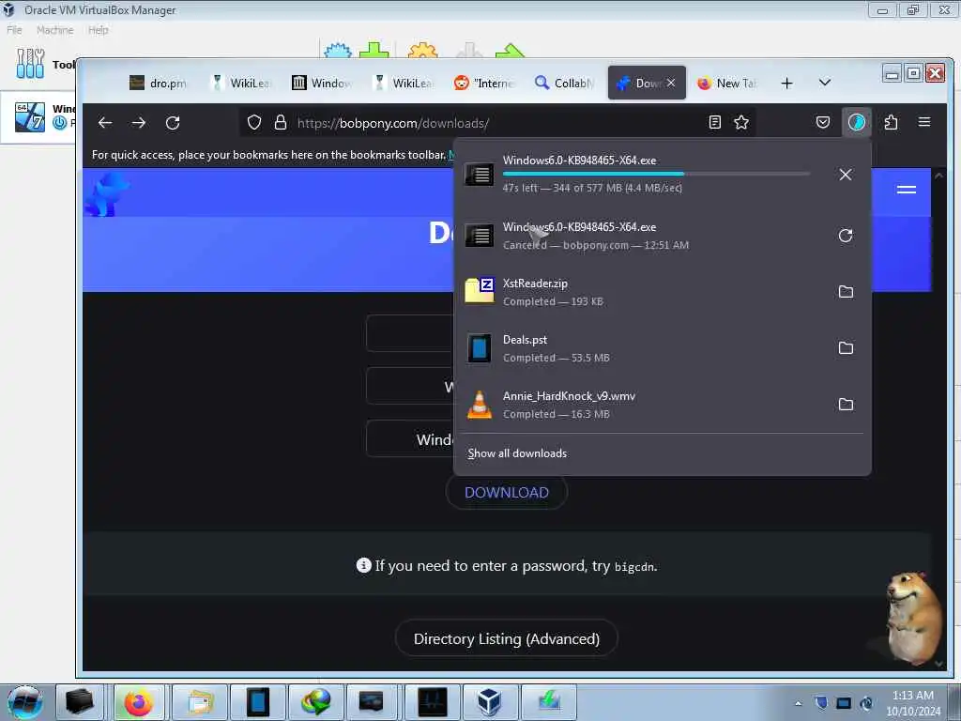The image size is (961, 721).
Task: Click the bobpony blue pony logo
Action: point(108,192)
